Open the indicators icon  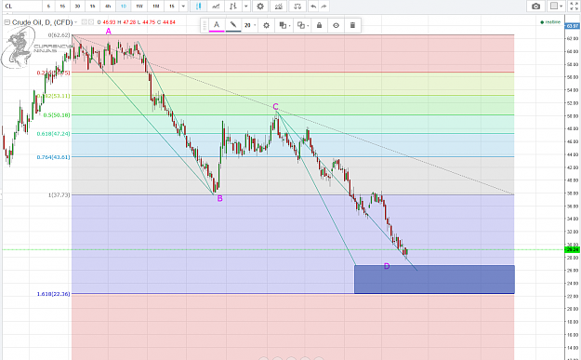coord(278,7)
